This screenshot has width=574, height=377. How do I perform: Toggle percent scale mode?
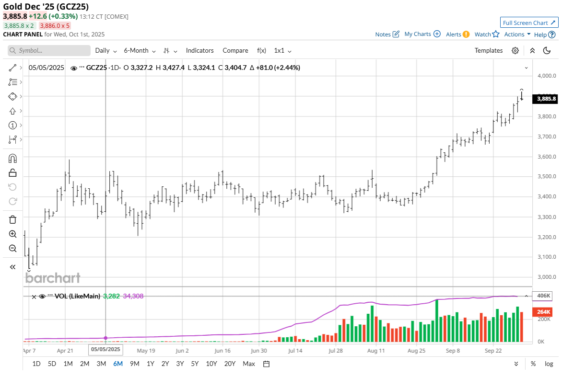pos(533,364)
